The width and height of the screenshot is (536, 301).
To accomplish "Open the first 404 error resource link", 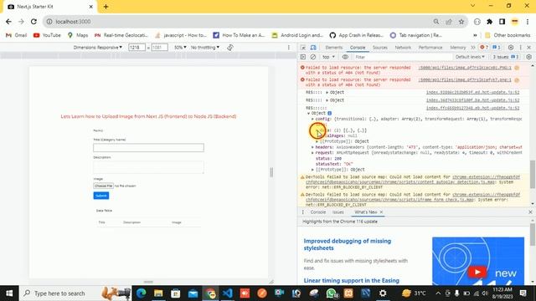I will pyautogui.click(x=465, y=68).
